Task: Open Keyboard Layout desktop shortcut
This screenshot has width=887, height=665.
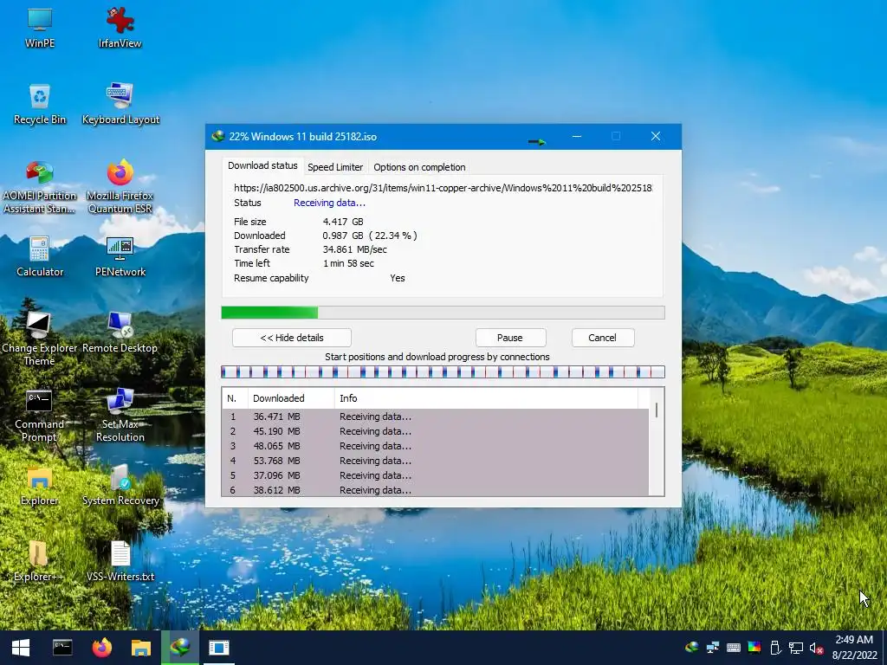Action: 120,105
